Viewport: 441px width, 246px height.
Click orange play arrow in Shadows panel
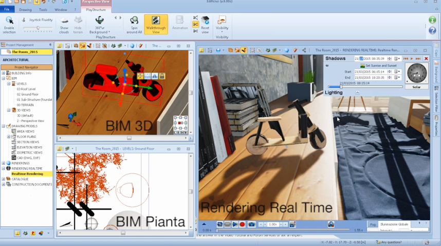[412, 59]
